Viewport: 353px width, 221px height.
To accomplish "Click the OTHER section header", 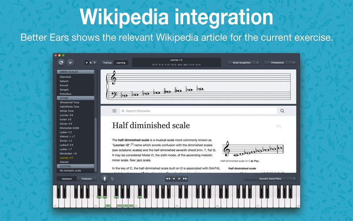I will tap(75, 98).
